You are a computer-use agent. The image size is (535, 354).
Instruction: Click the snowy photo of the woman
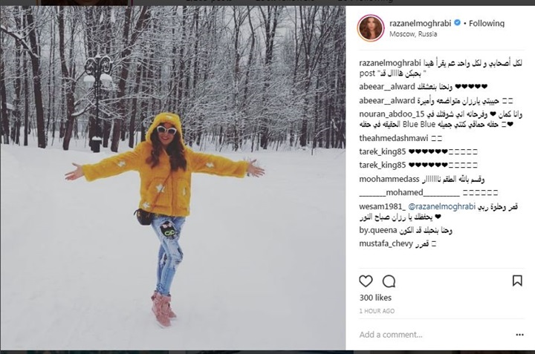pyautogui.click(x=172, y=178)
